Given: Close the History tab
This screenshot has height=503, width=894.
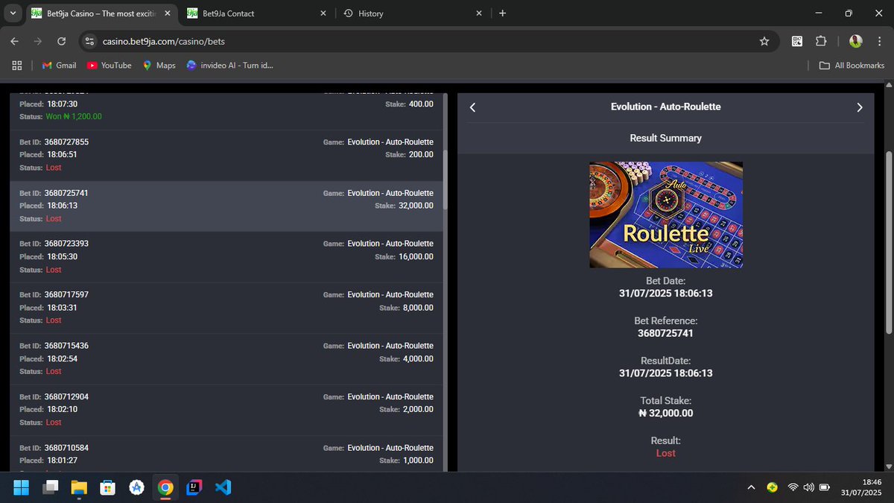Looking at the screenshot, I should pyautogui.click(x=479, y=13).
